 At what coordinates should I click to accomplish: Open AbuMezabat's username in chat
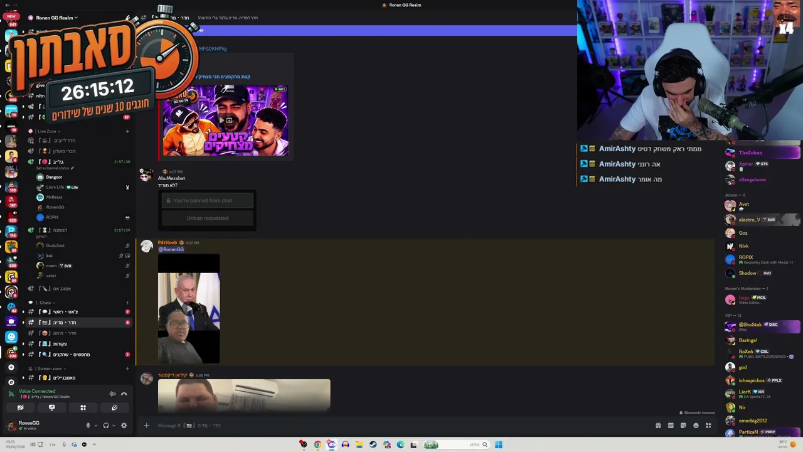pos(171,178)
